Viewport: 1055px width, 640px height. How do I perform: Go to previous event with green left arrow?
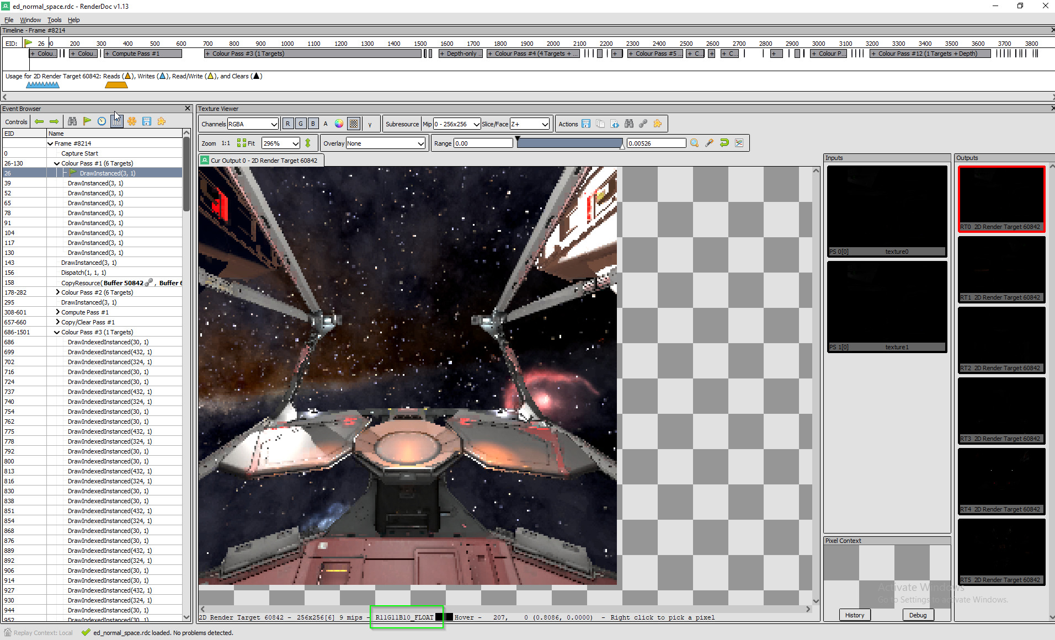(39, 121)
